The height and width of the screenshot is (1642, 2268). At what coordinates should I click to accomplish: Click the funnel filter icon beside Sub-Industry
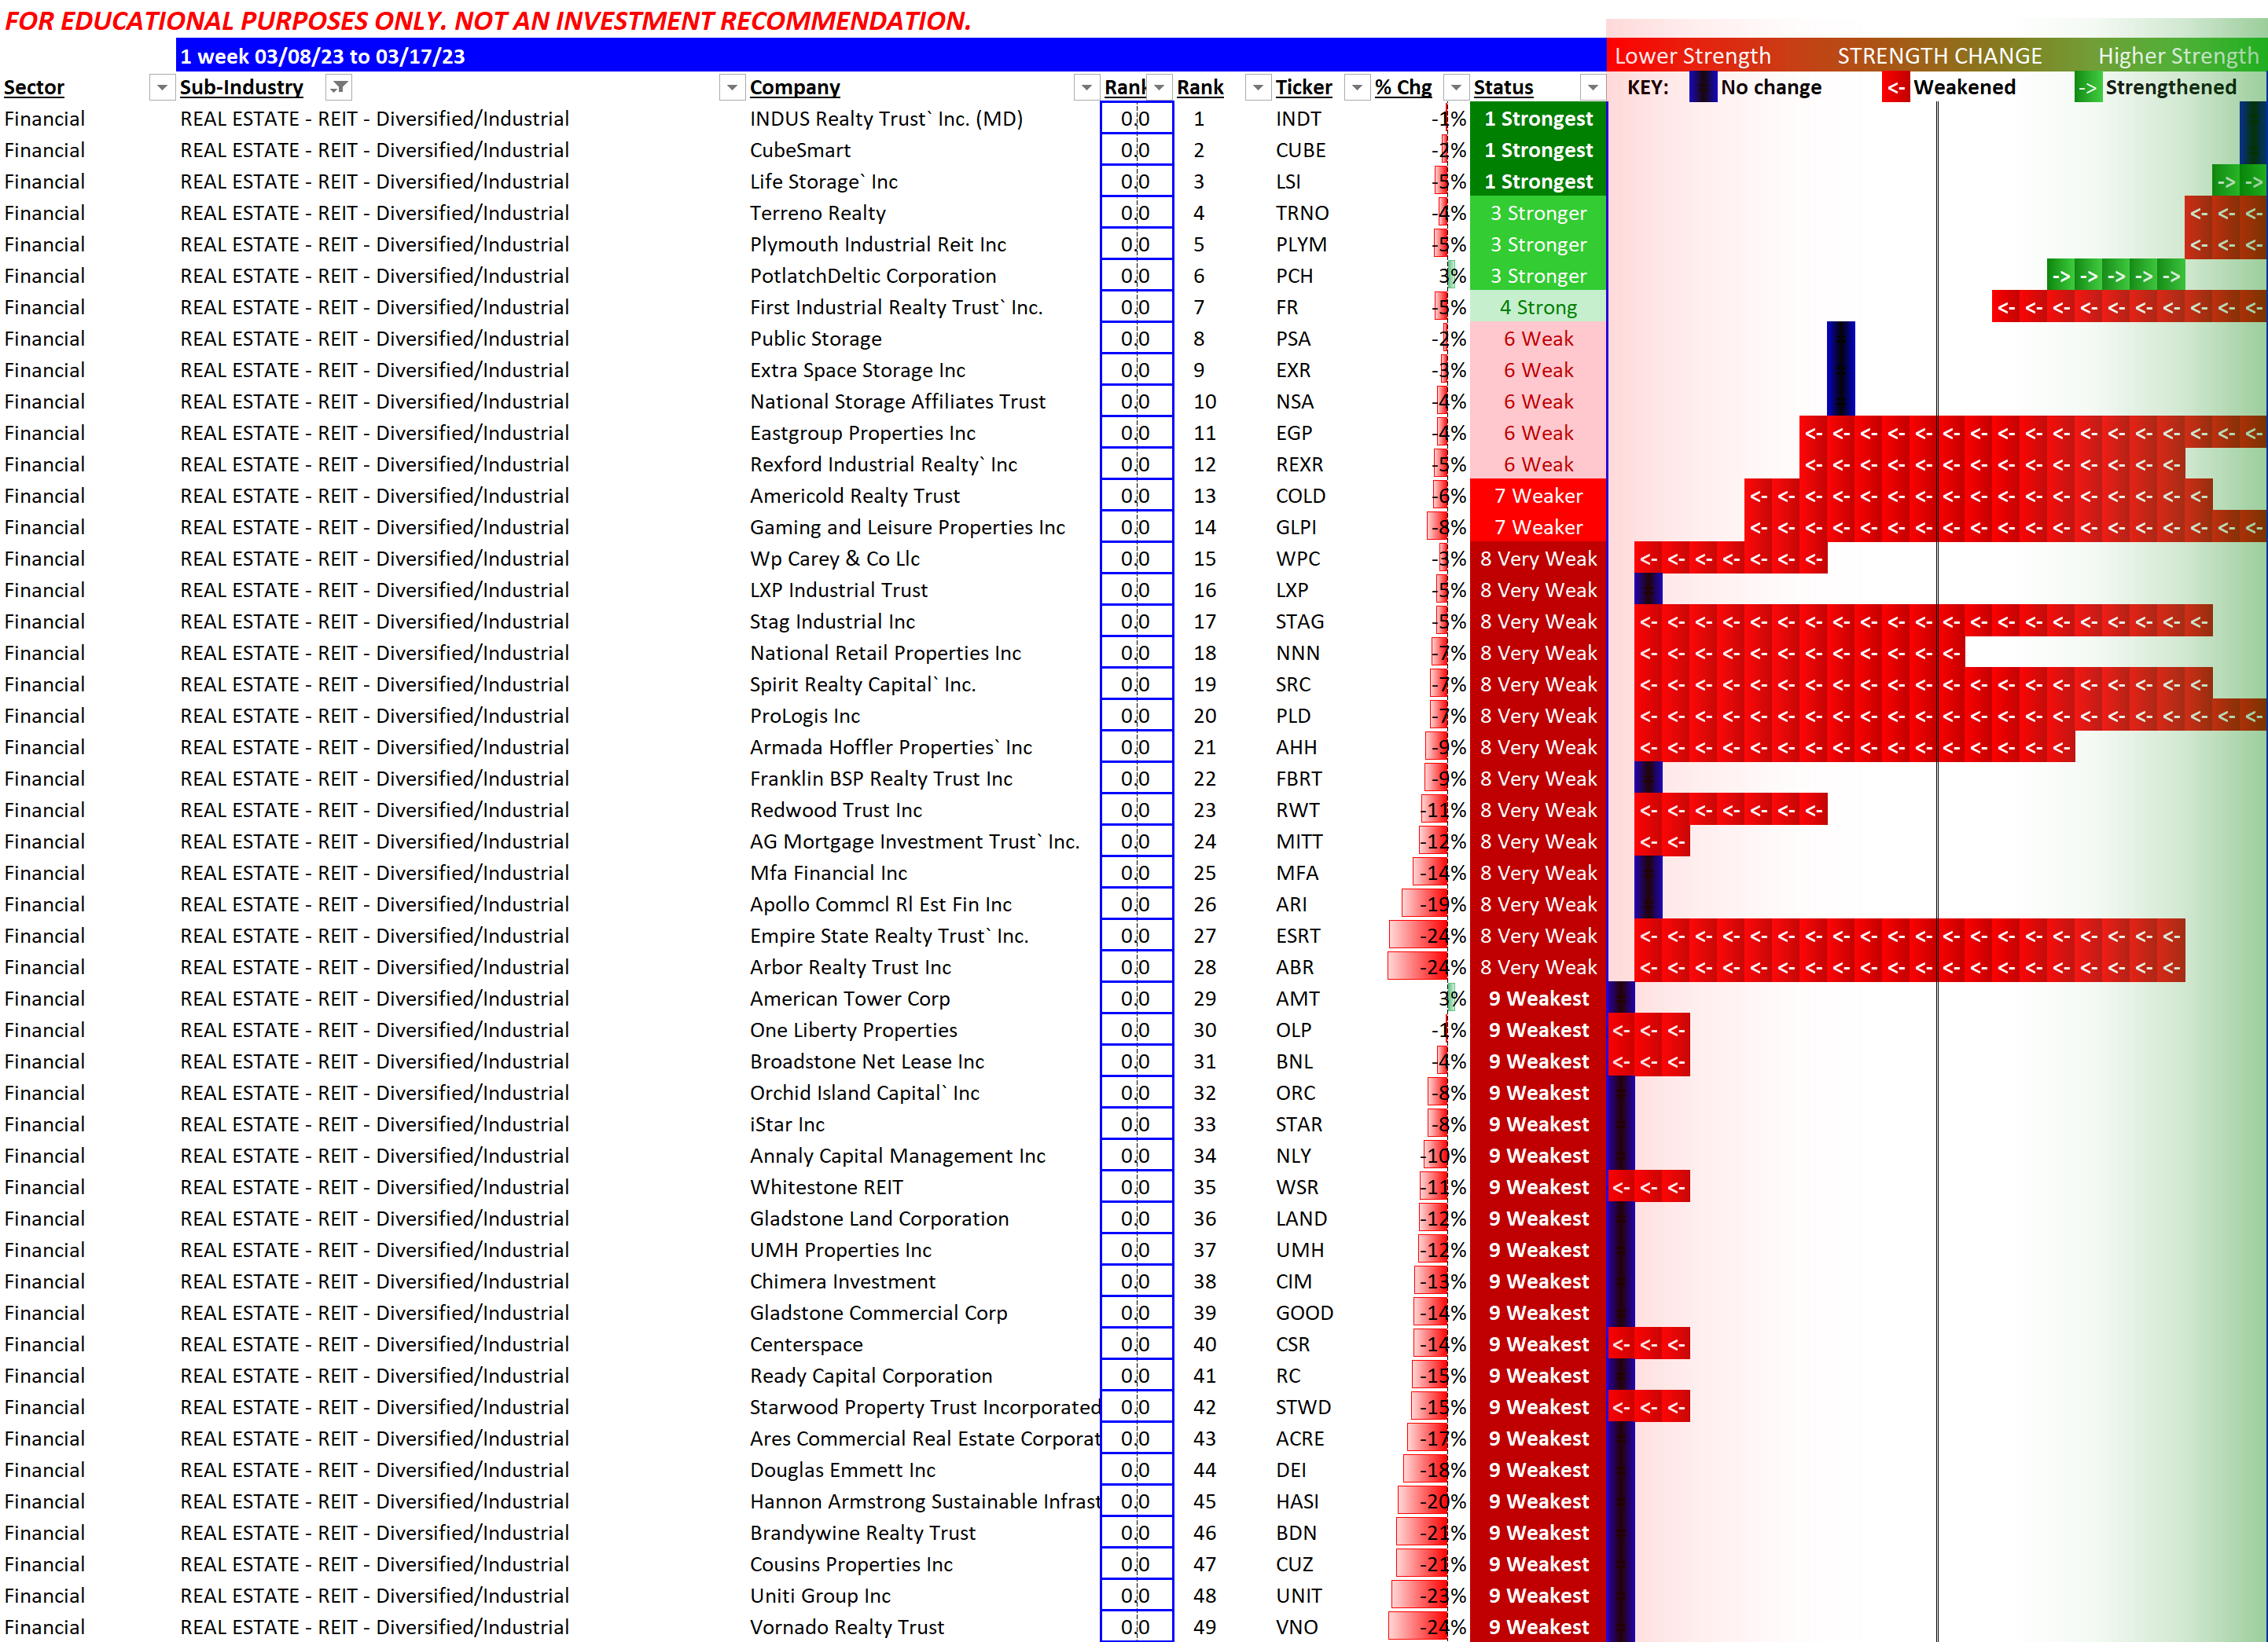pos(339,88)
